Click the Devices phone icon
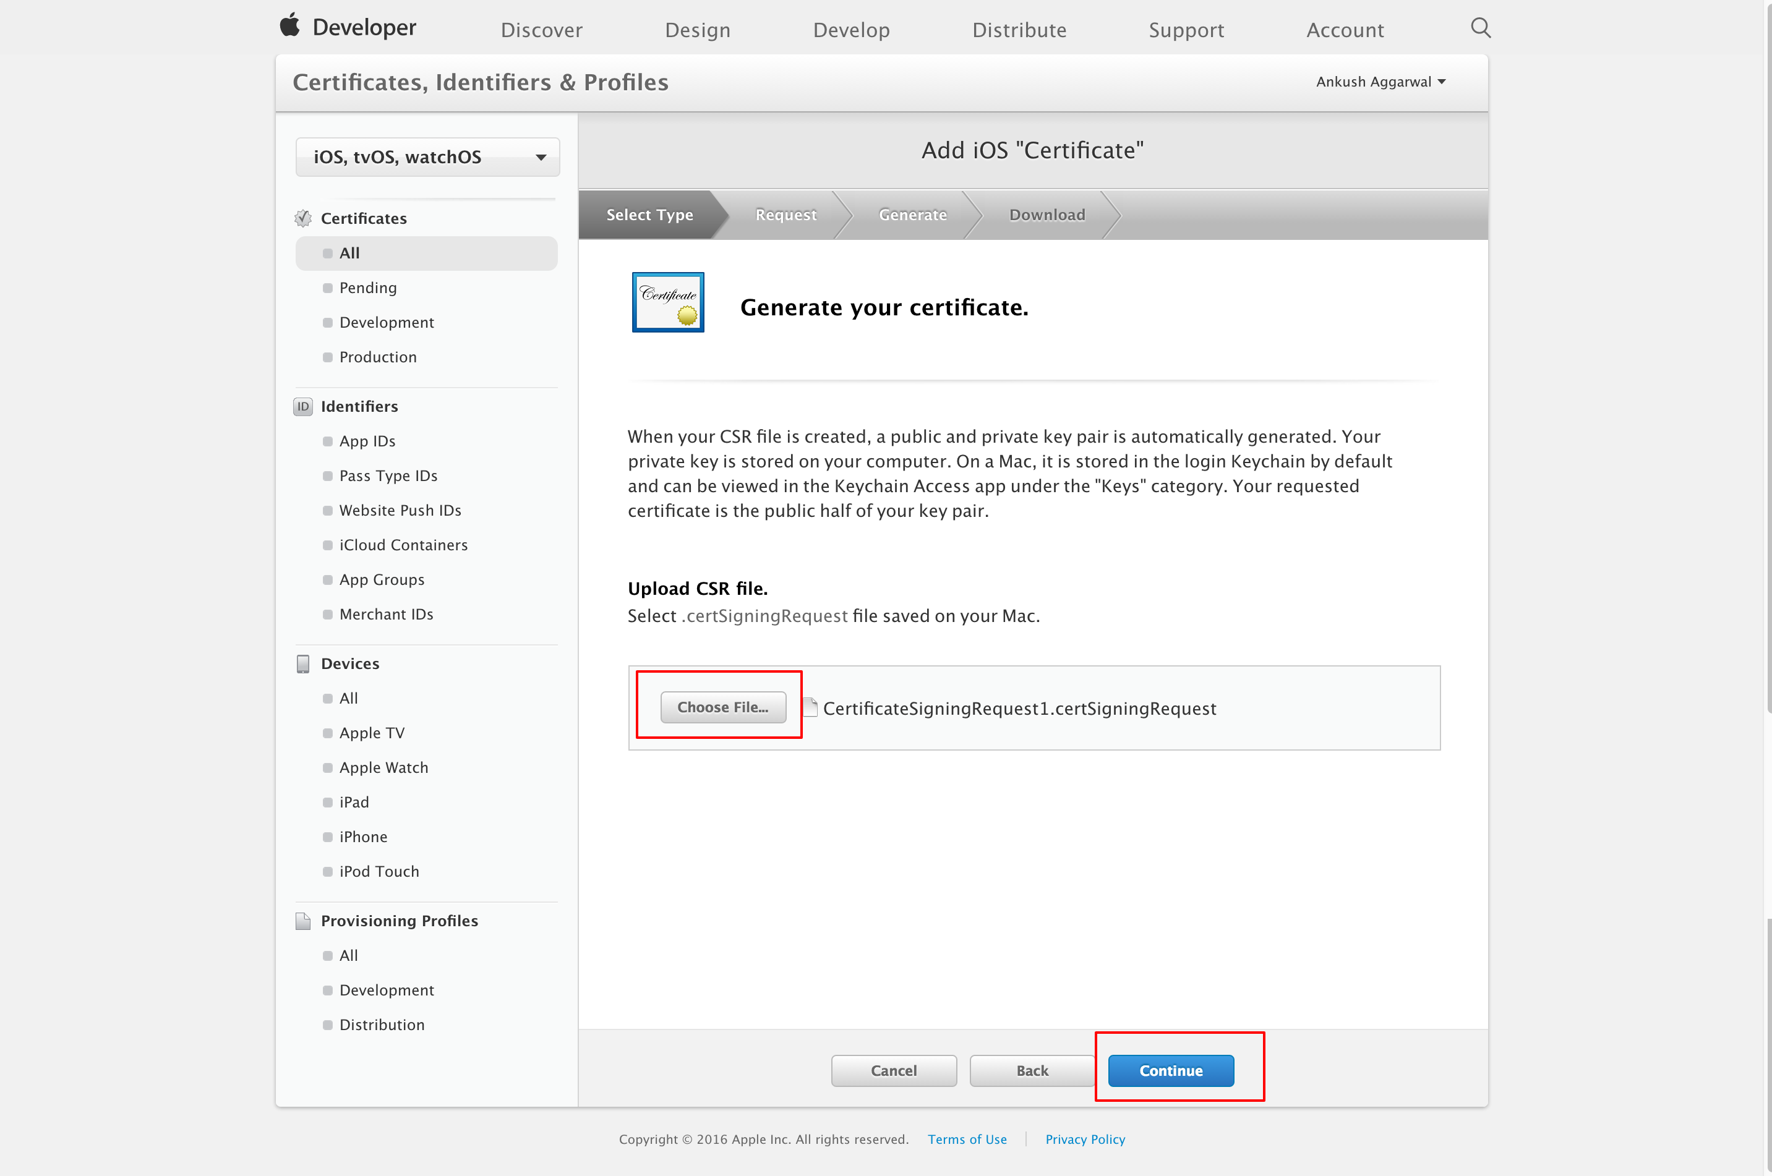Image resolution: width=1772 pixels, height=1176 pixels. coord(303,664)
